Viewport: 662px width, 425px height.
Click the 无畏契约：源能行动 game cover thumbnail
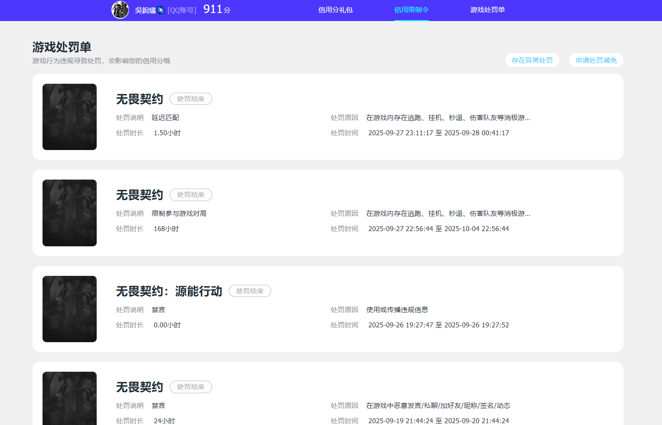pos(69,309)
